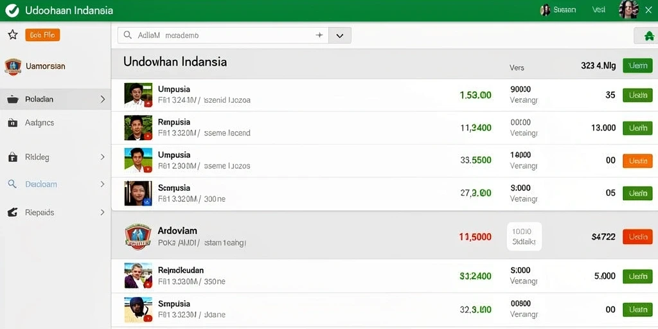Expand the Riepeids chevron
The height and width of the screenshot is (329, 658).
(x=102, y=212)
